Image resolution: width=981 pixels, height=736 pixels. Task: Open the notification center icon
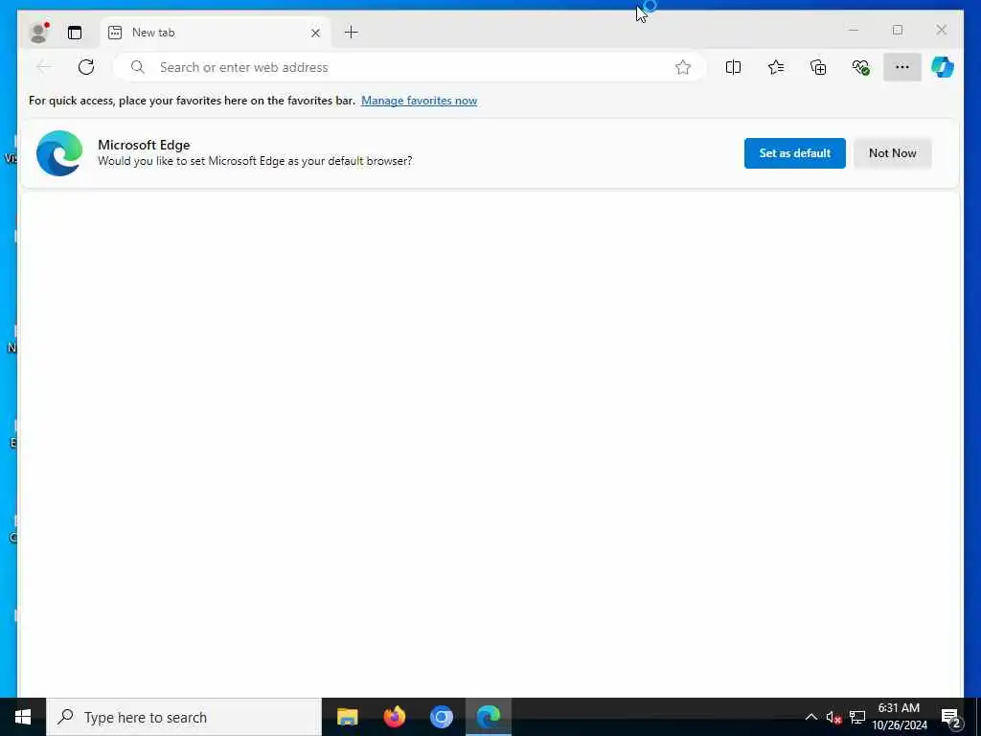coord(950,717)
